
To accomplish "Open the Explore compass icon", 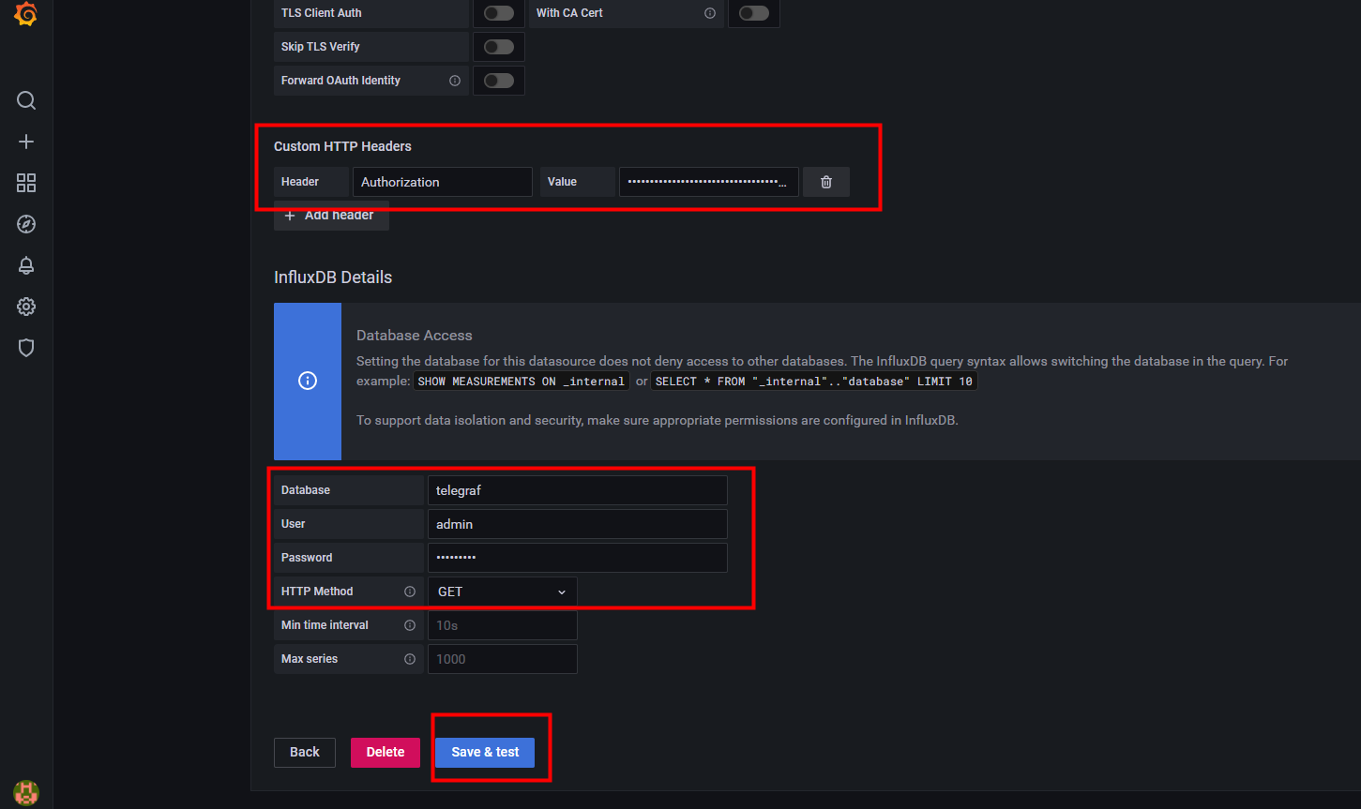I will (26, 224).
